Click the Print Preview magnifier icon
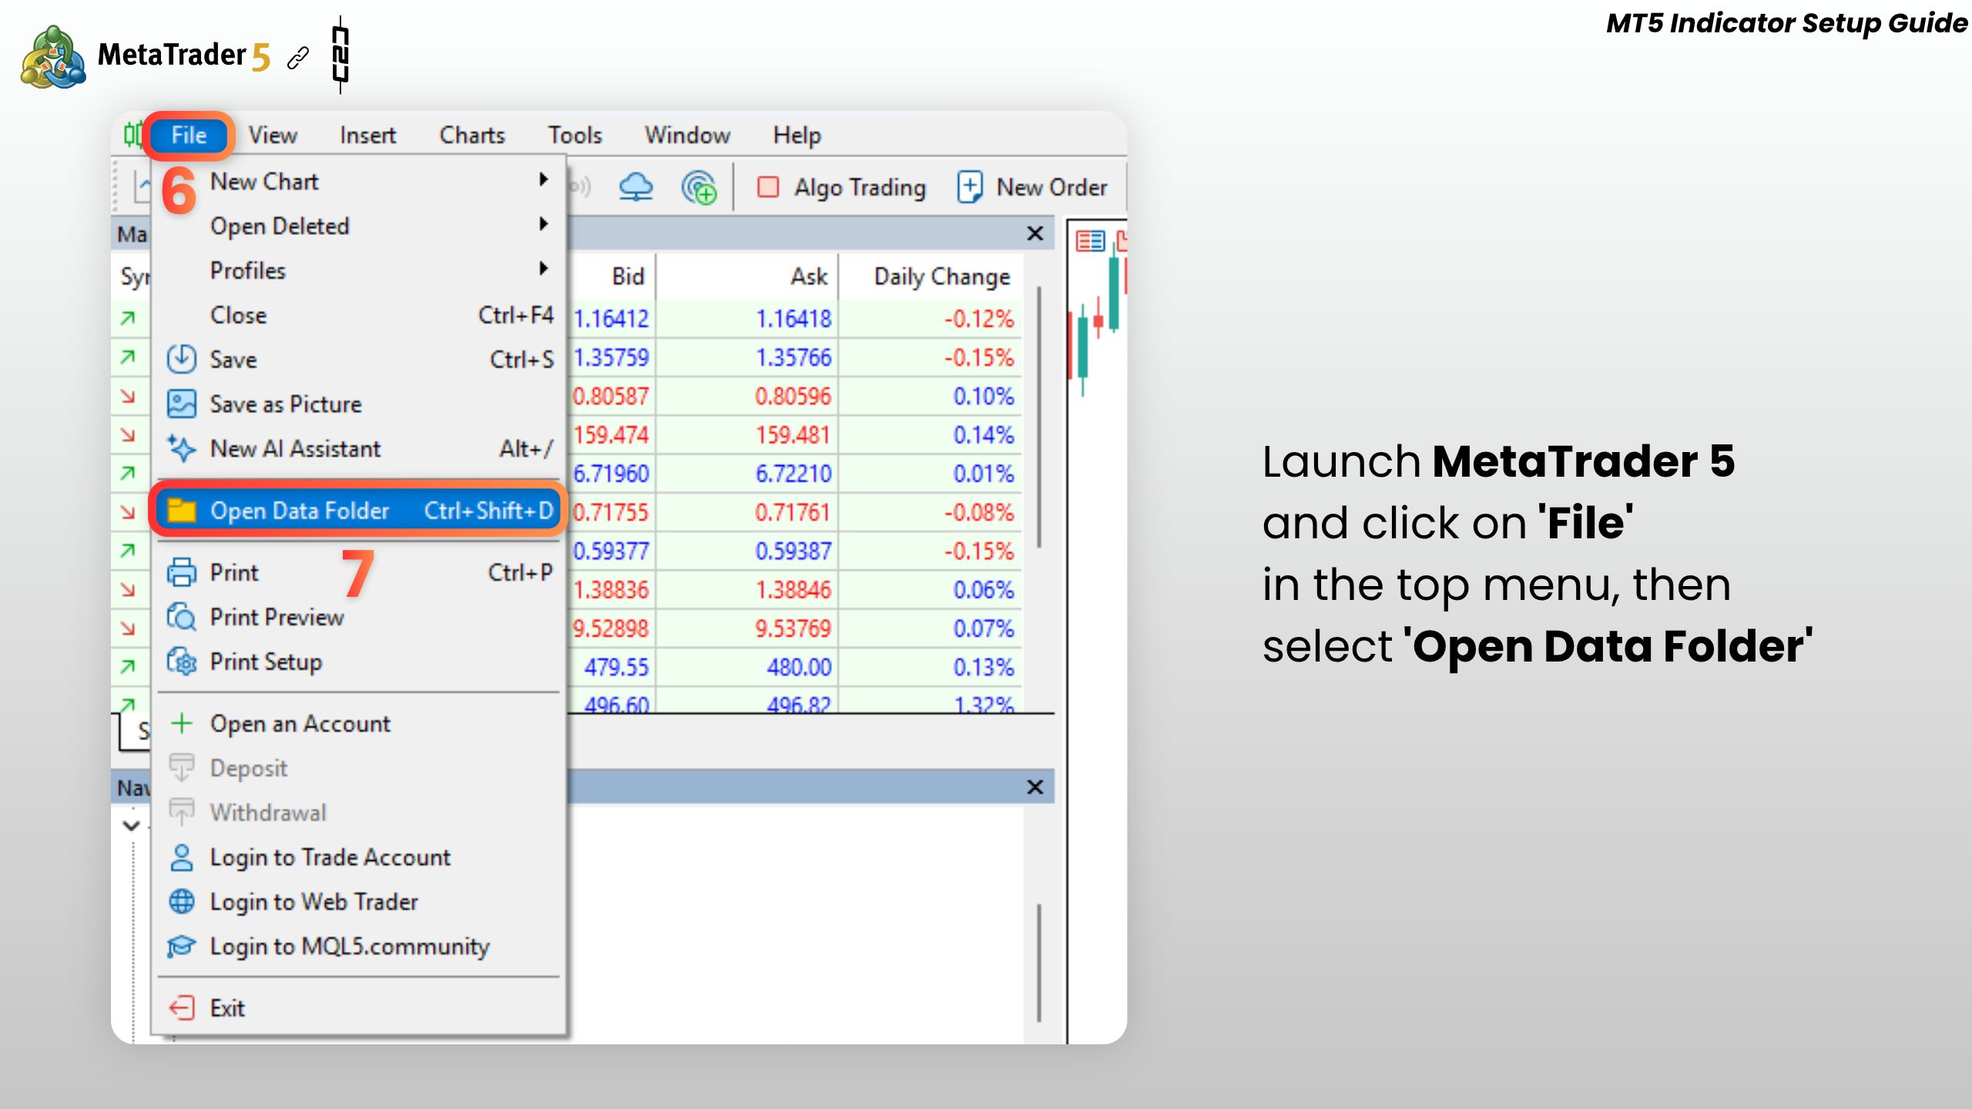Screen dimensions: 1972x1109 (x=182, y=617)
